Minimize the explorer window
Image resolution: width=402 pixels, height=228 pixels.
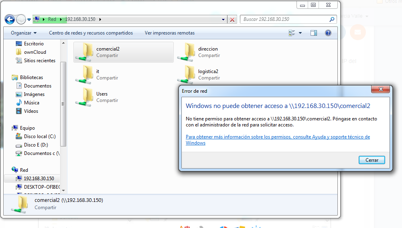[x=303, y=5]
